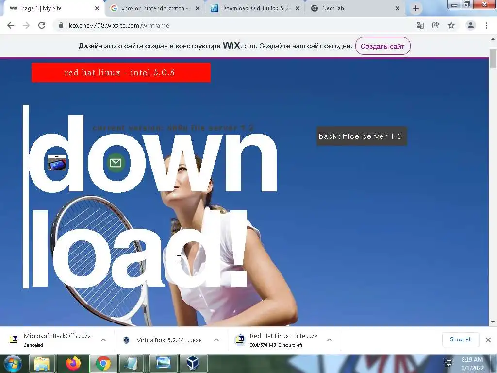Click the 'current version' heading text
Viewport: 497px width, 373px height.
click(173, 128)
